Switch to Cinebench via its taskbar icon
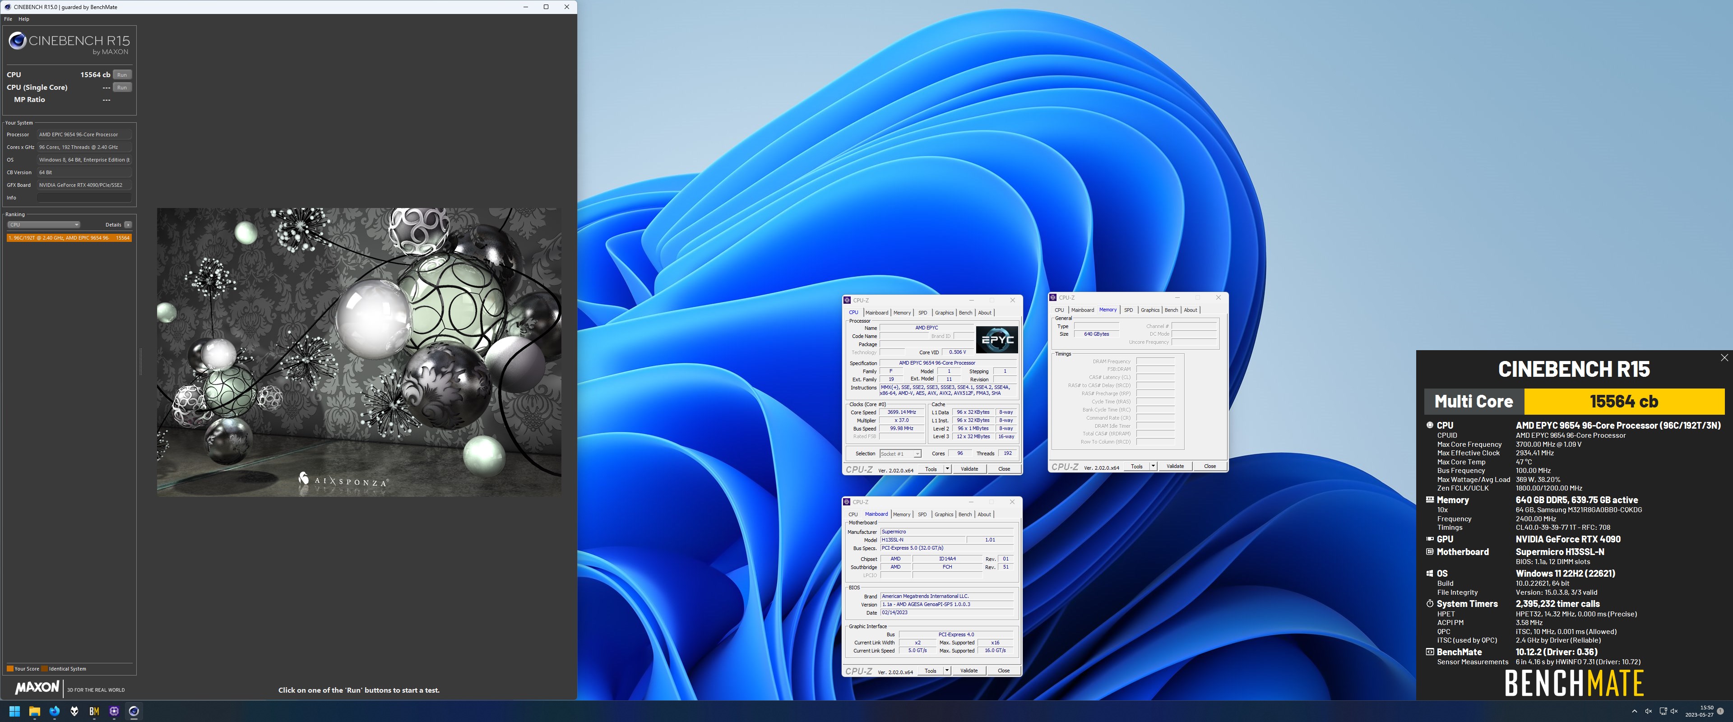 coord(134,711)
